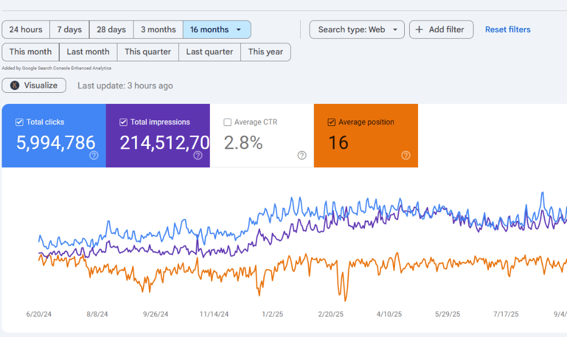This screenshot has width=567, height=337.
Task: Open the 16 months date range dropdown
Action: click(217, 29)
